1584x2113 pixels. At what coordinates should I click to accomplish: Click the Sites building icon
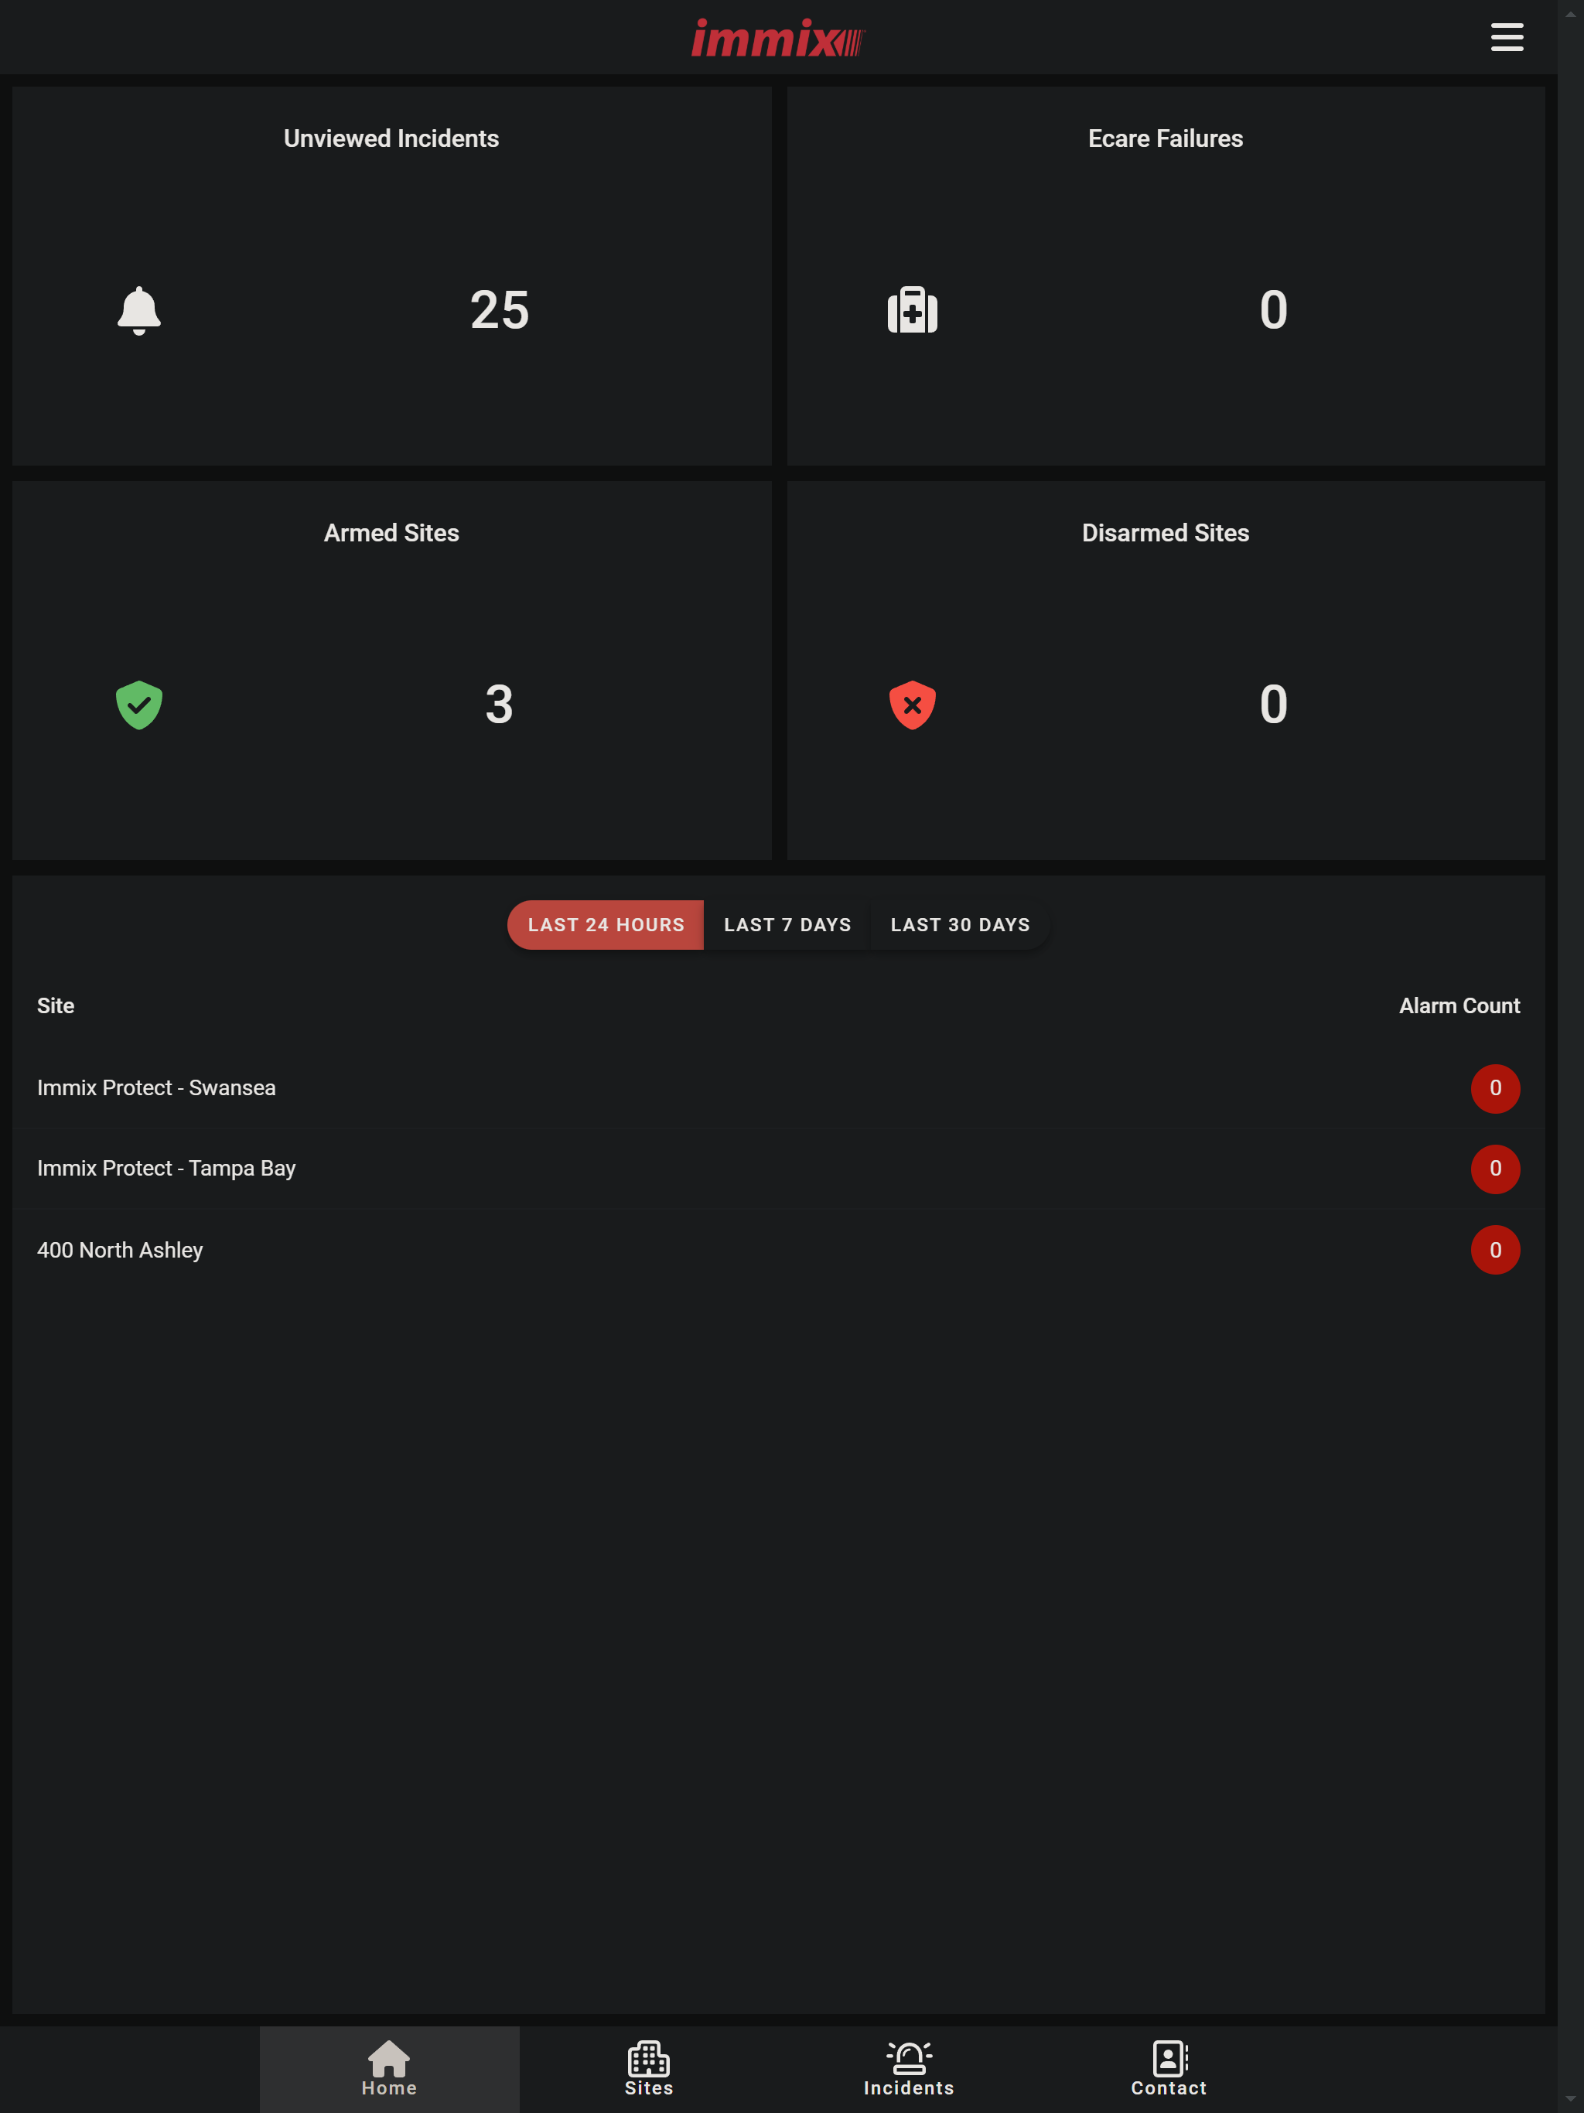(649, 2059)
